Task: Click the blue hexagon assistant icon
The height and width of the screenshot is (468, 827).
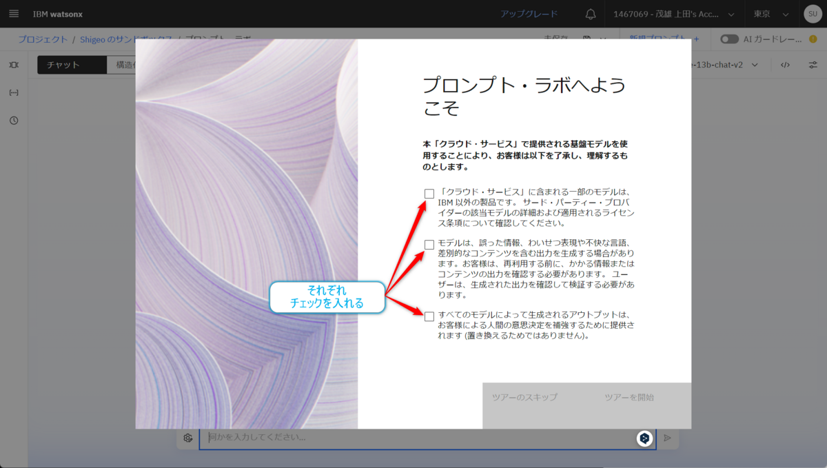Action: 644,438
